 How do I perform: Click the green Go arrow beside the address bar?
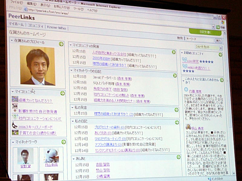(x=218, y=27)
